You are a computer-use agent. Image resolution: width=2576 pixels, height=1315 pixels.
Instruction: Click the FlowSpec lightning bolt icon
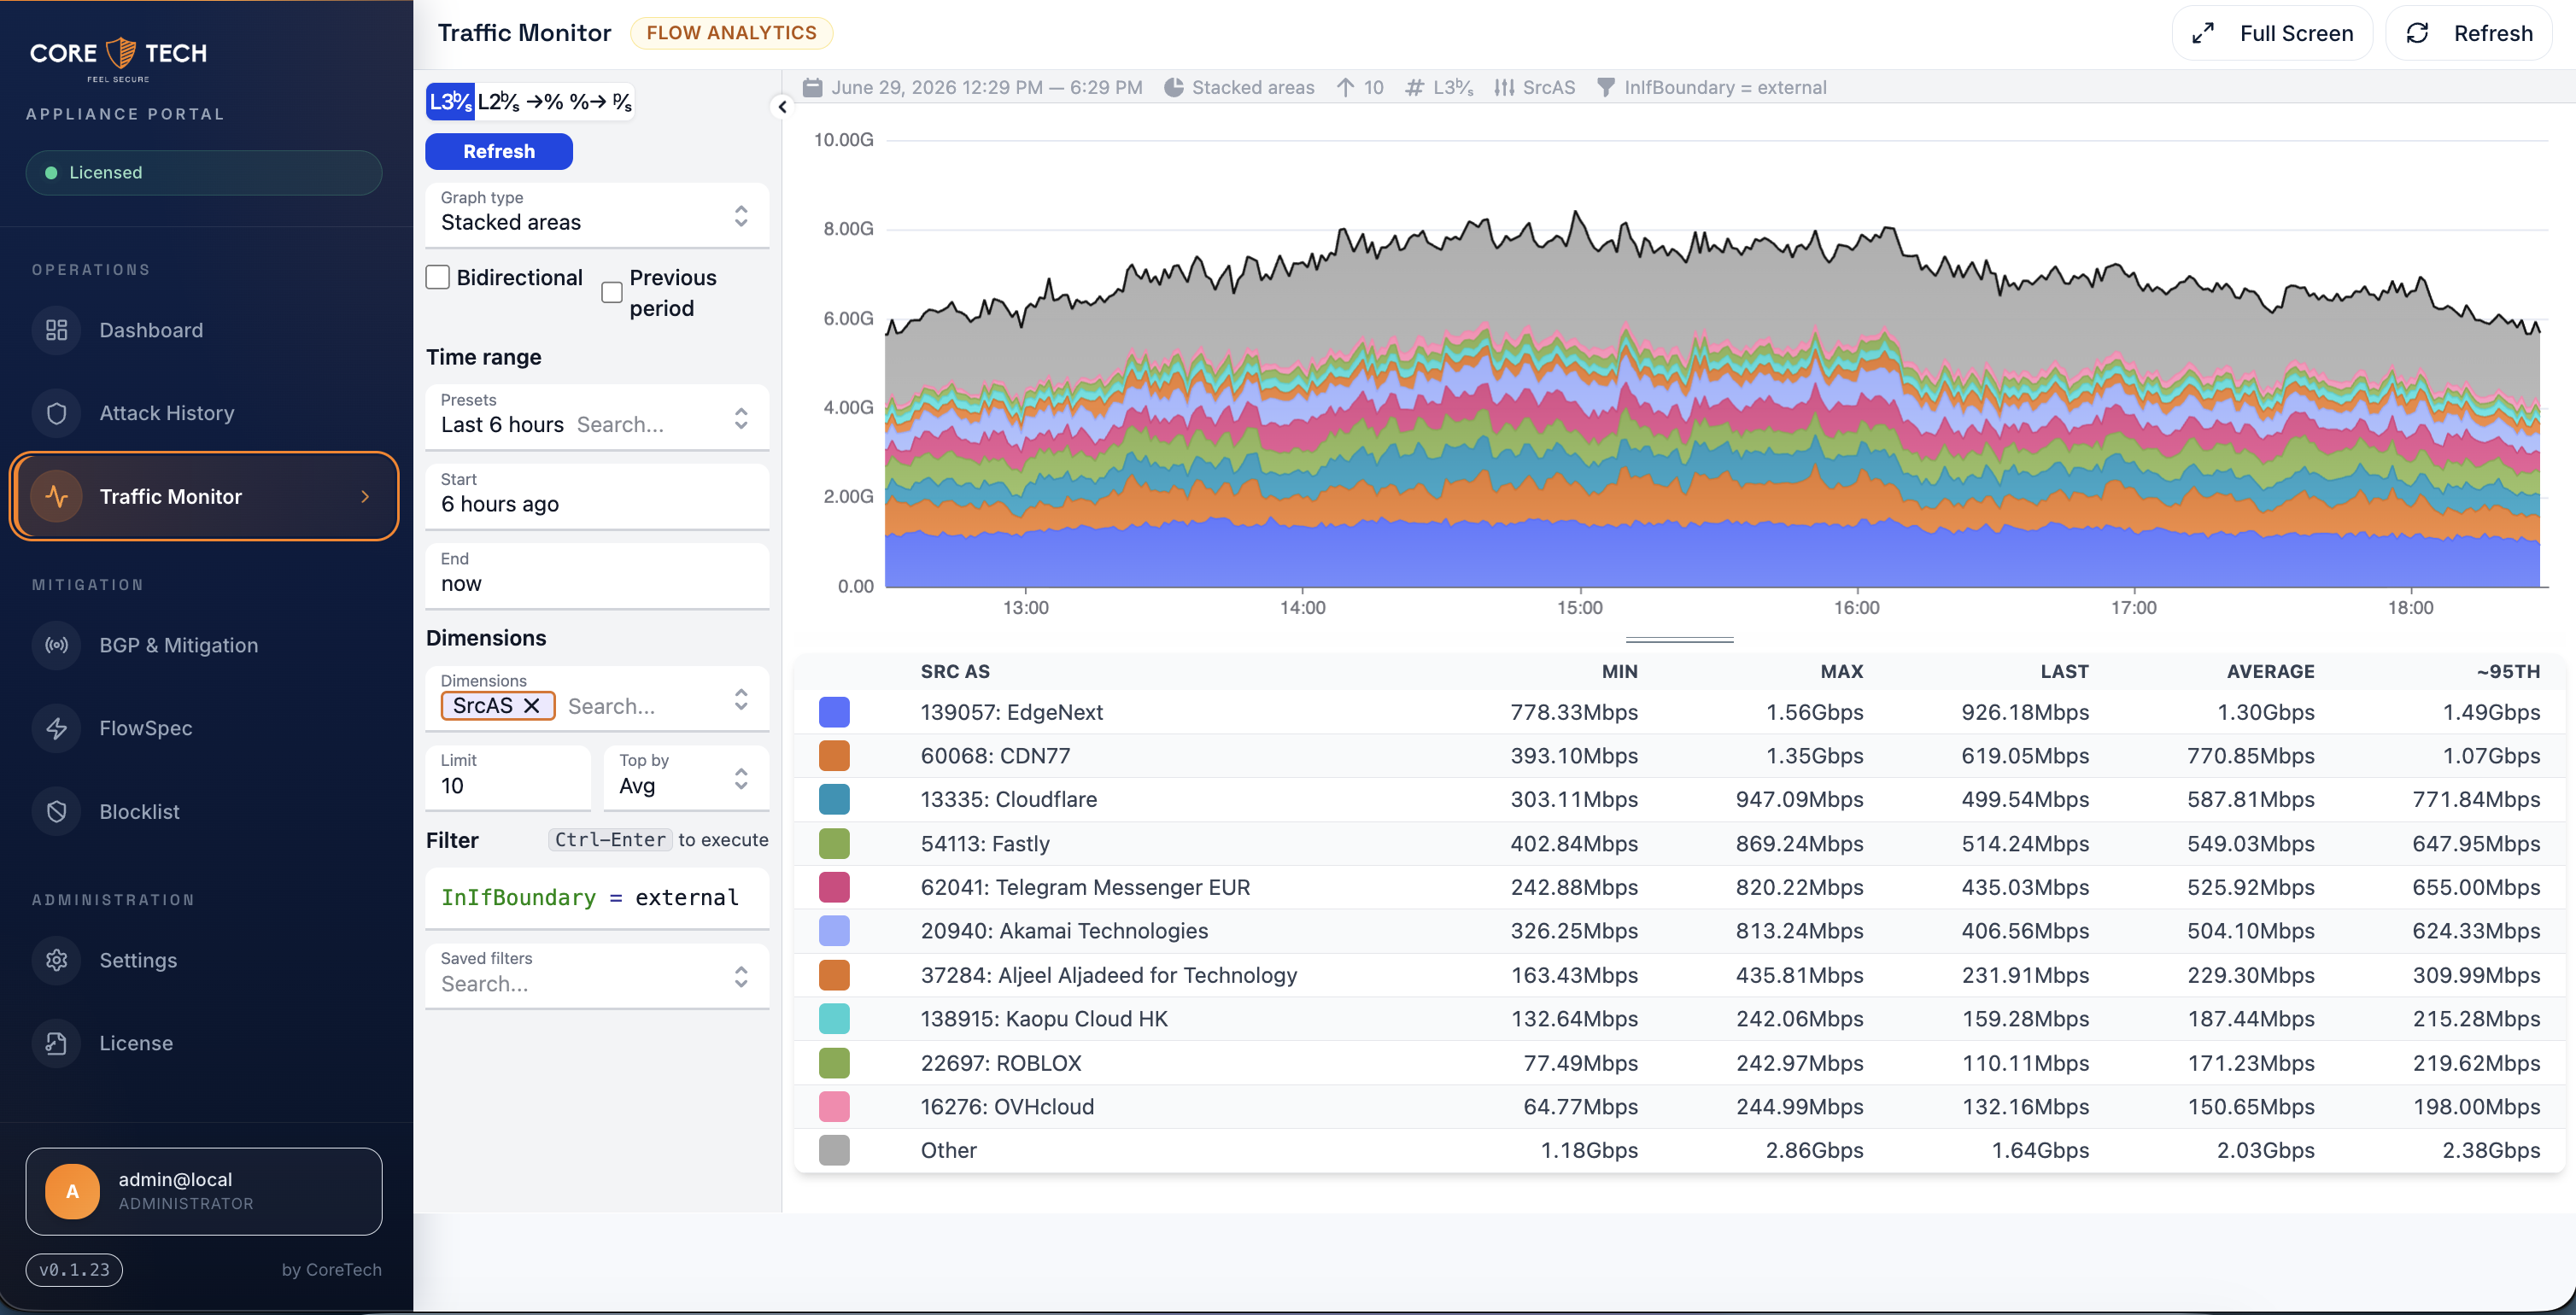(57, 728)
